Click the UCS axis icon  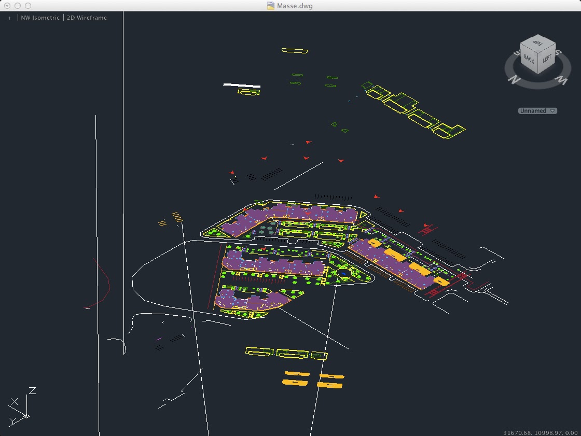(x=21, y=407)
